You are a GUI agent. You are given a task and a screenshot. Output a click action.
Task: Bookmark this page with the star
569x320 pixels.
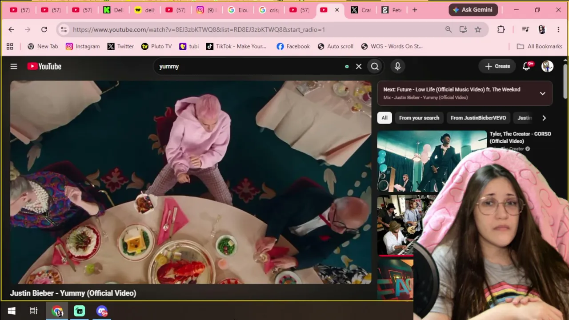(478, 29)
